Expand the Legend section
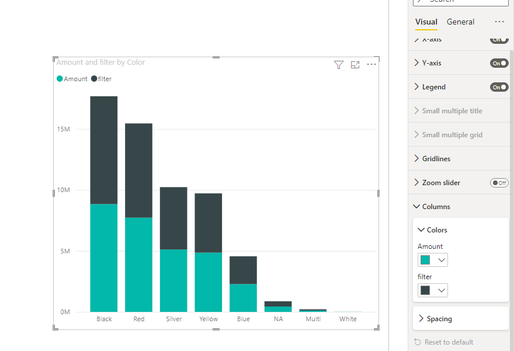Image resolution: width=514 pixels, height=351 pixels. pyautogui.click(x=416, y=86)
